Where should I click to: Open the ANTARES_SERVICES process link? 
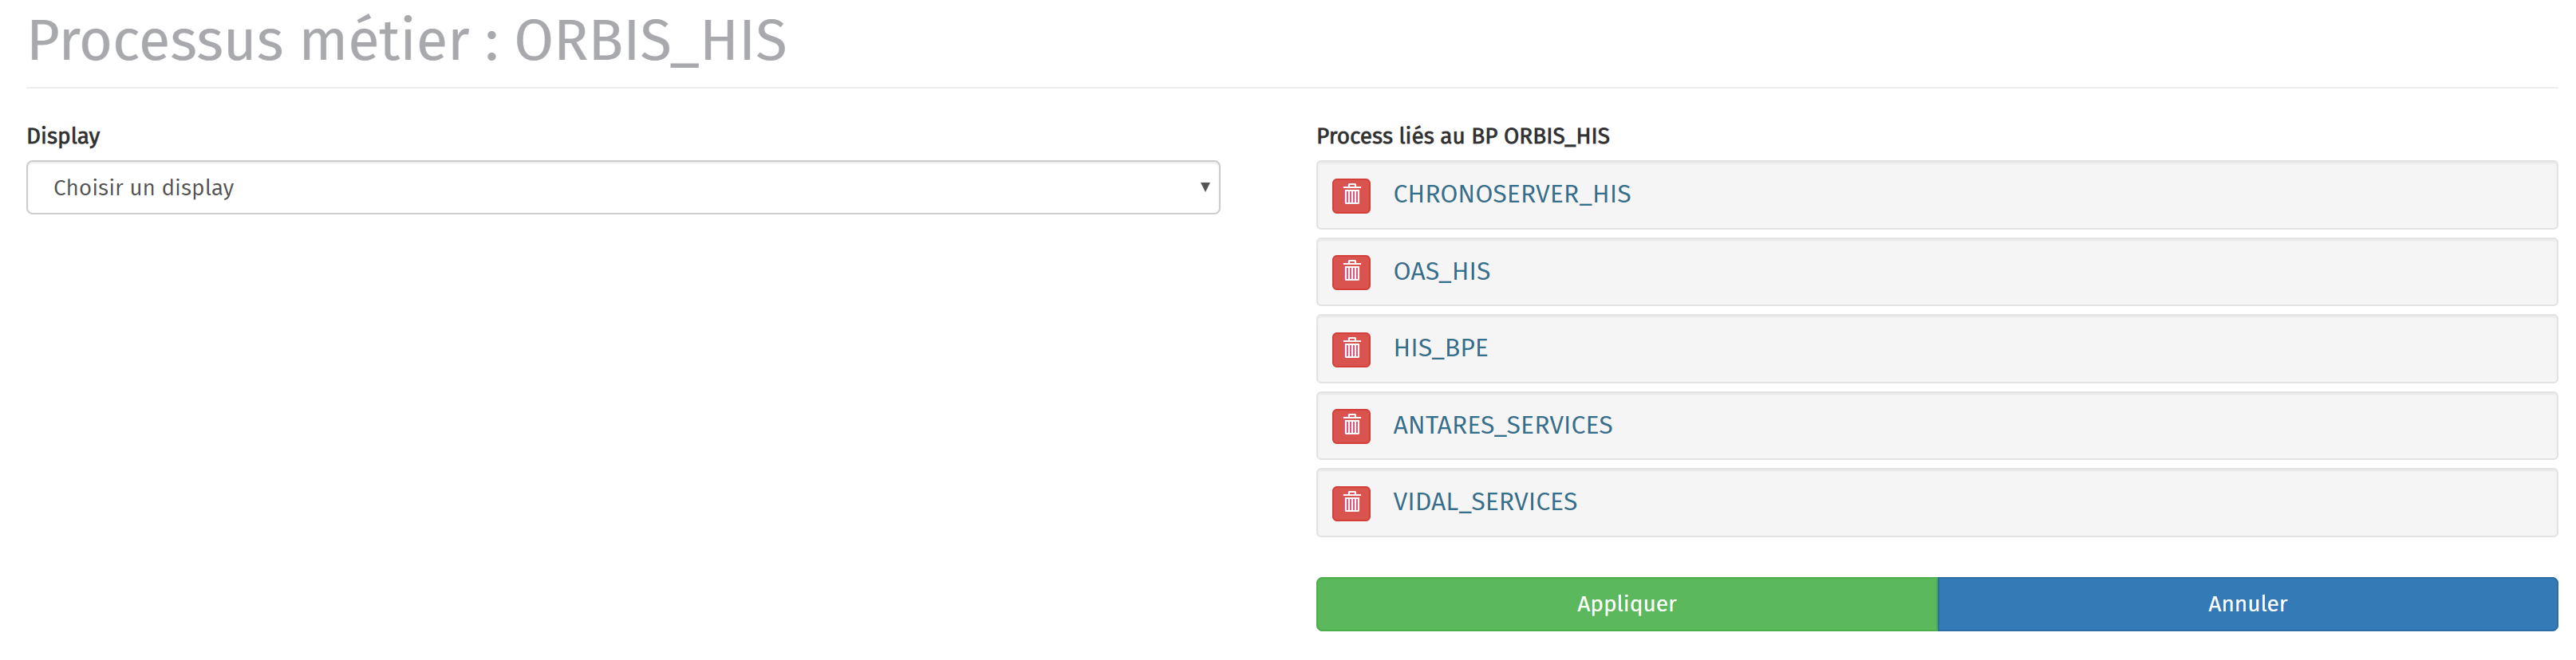pos(1502,426)
